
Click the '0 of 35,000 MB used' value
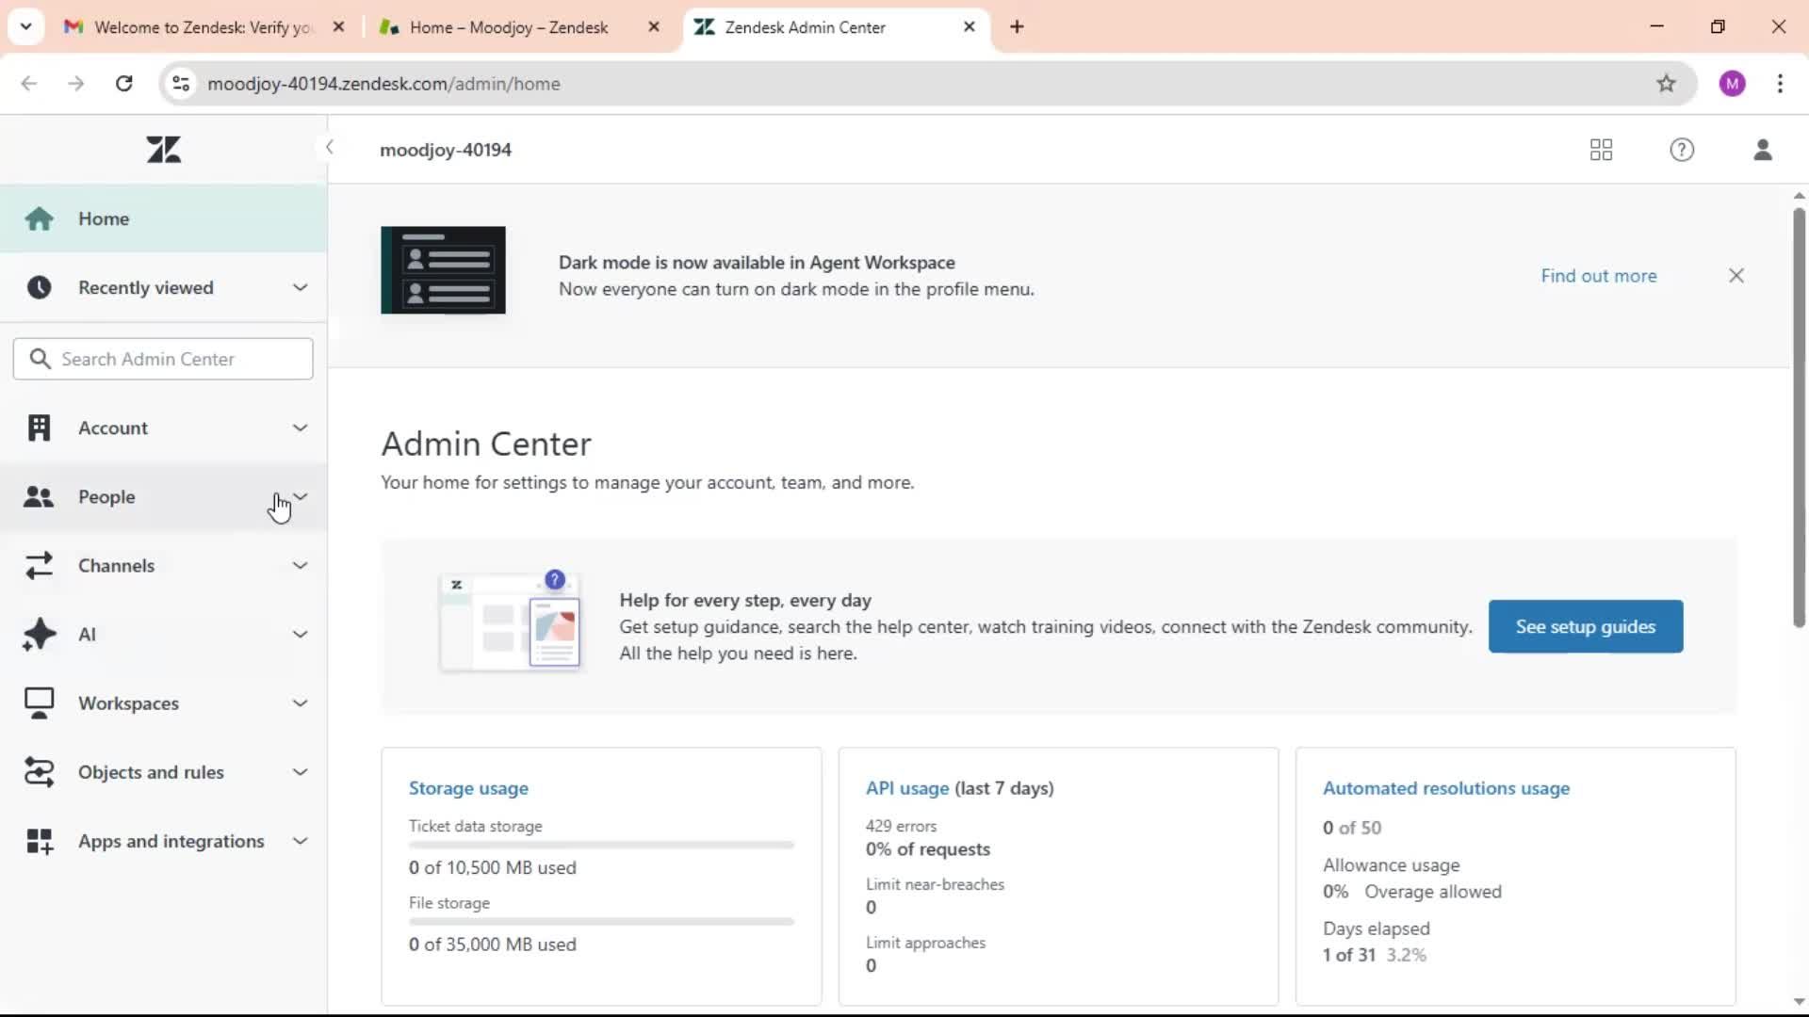493,944
